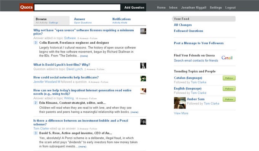Screen dimensions: 259x151
Task: Expand (more) on David S. Rose's answer
Action: click(82, 146)
